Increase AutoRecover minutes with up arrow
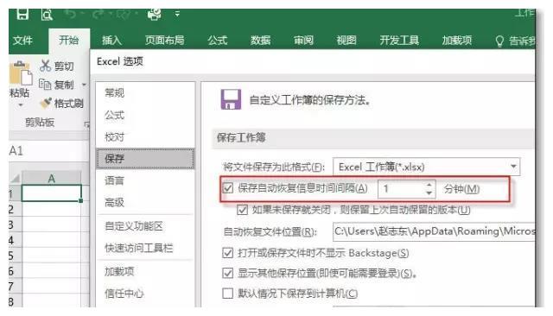The width and height of the screenshot is (553, 316). coord(429,185)
